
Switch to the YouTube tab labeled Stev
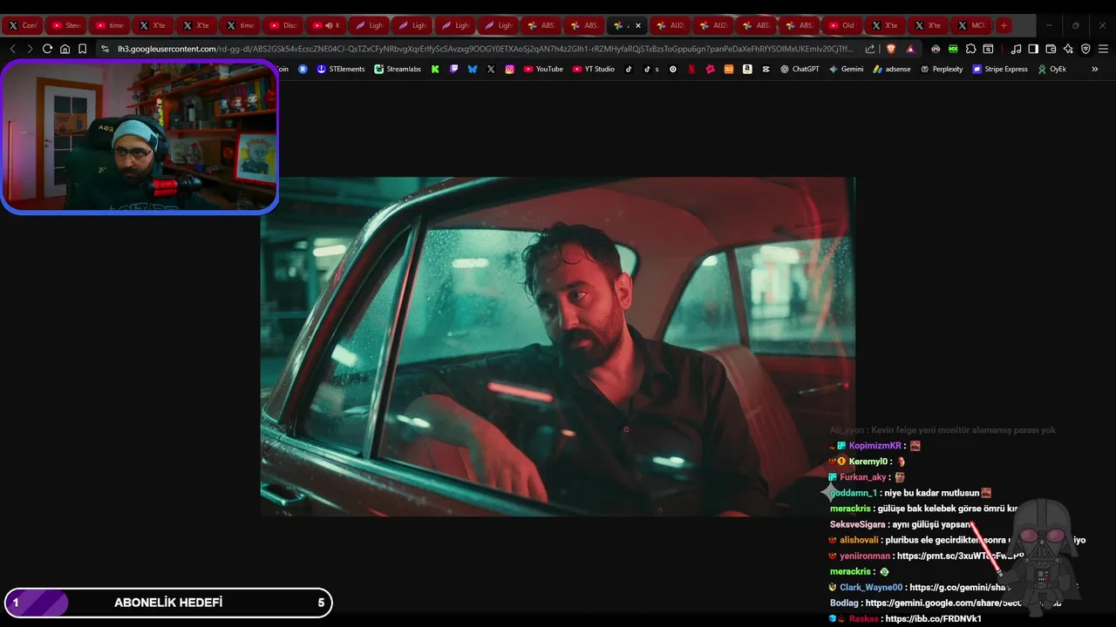click(x=66, y=25)
